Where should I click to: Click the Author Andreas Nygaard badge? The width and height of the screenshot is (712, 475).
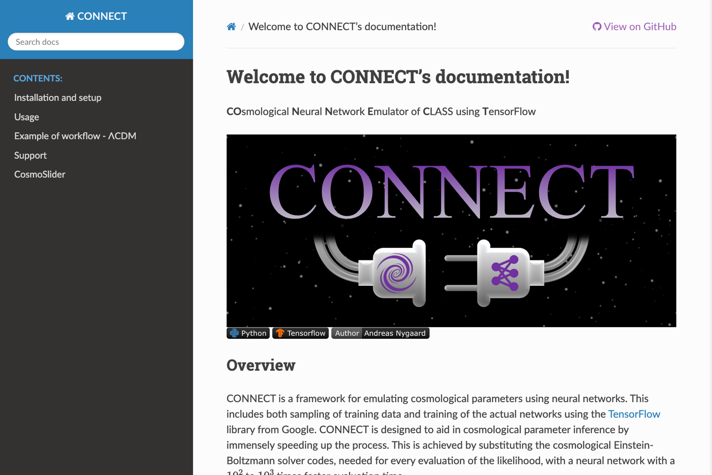380,333
